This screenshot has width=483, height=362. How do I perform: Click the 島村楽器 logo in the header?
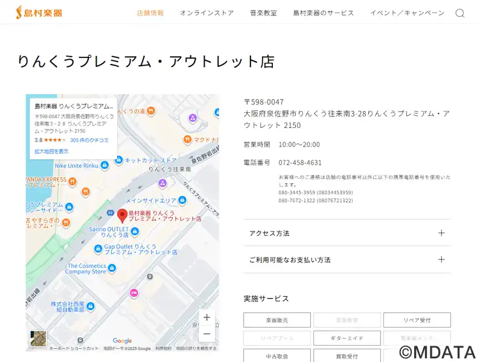[39, 13]
